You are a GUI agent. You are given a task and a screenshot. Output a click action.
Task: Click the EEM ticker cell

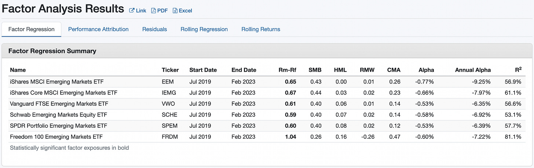click(x=168, y=82)
